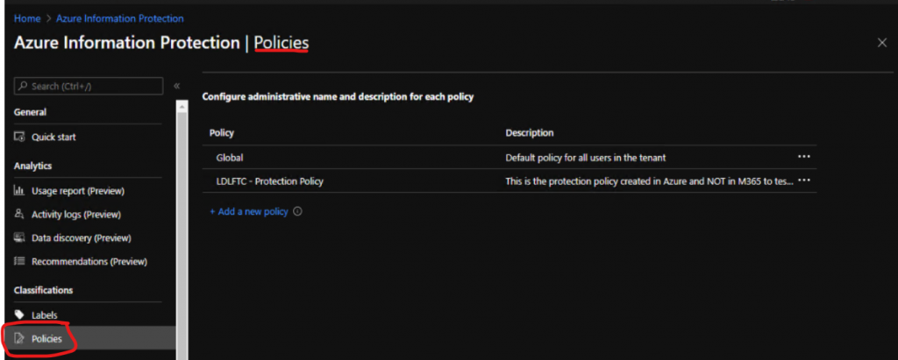Select Policies in the sidebar
Image resolution: width=898 pixels, height=360 pixels.
click(x=89, y=339)
